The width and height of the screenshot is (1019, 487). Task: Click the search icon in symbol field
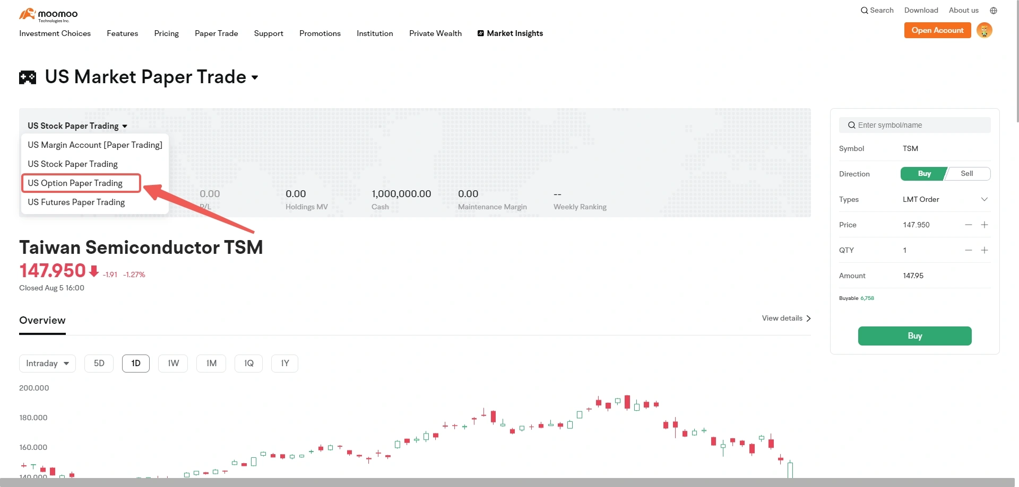(851, 125)
